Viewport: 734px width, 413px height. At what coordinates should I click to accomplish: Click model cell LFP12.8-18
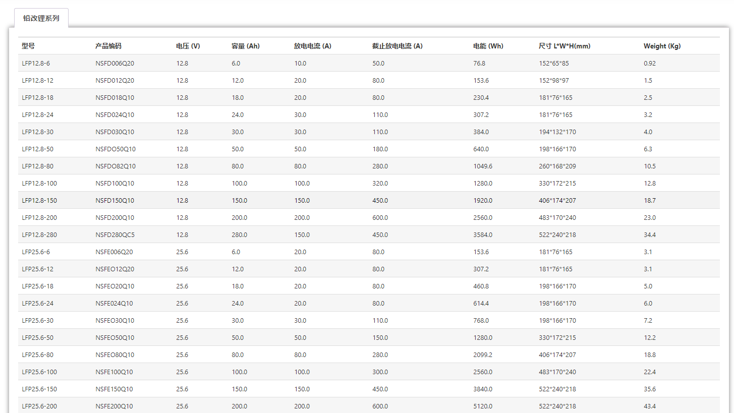click(x=37, y=97)
